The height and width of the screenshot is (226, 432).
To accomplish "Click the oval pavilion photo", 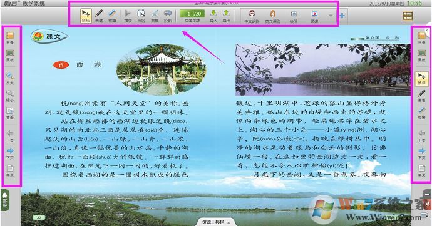I will (x=161, y=69).
